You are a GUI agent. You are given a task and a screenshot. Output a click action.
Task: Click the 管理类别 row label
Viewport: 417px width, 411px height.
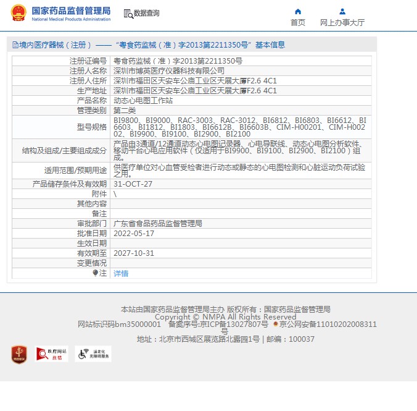92,111
